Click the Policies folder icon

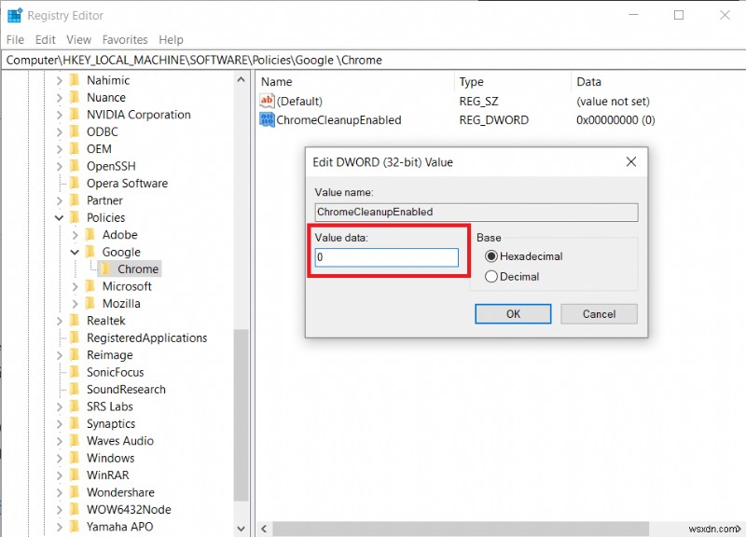click(75, 217)
